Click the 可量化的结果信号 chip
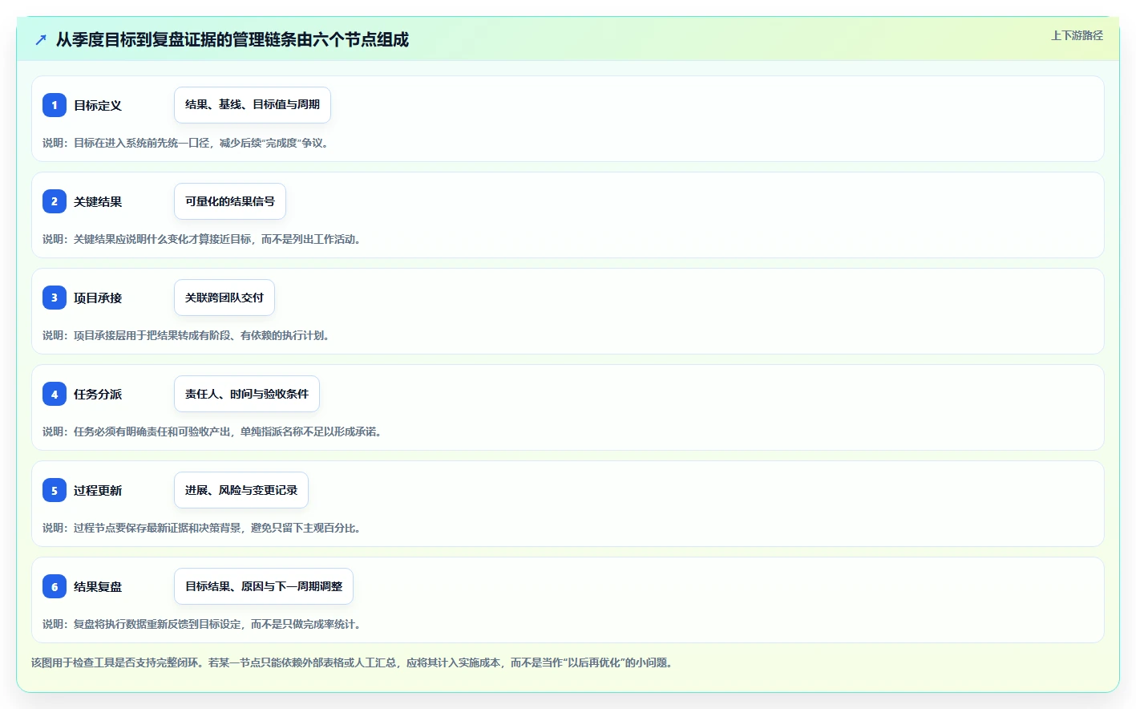Screen dimensions: 1136x709 click(x=230, y=201)
